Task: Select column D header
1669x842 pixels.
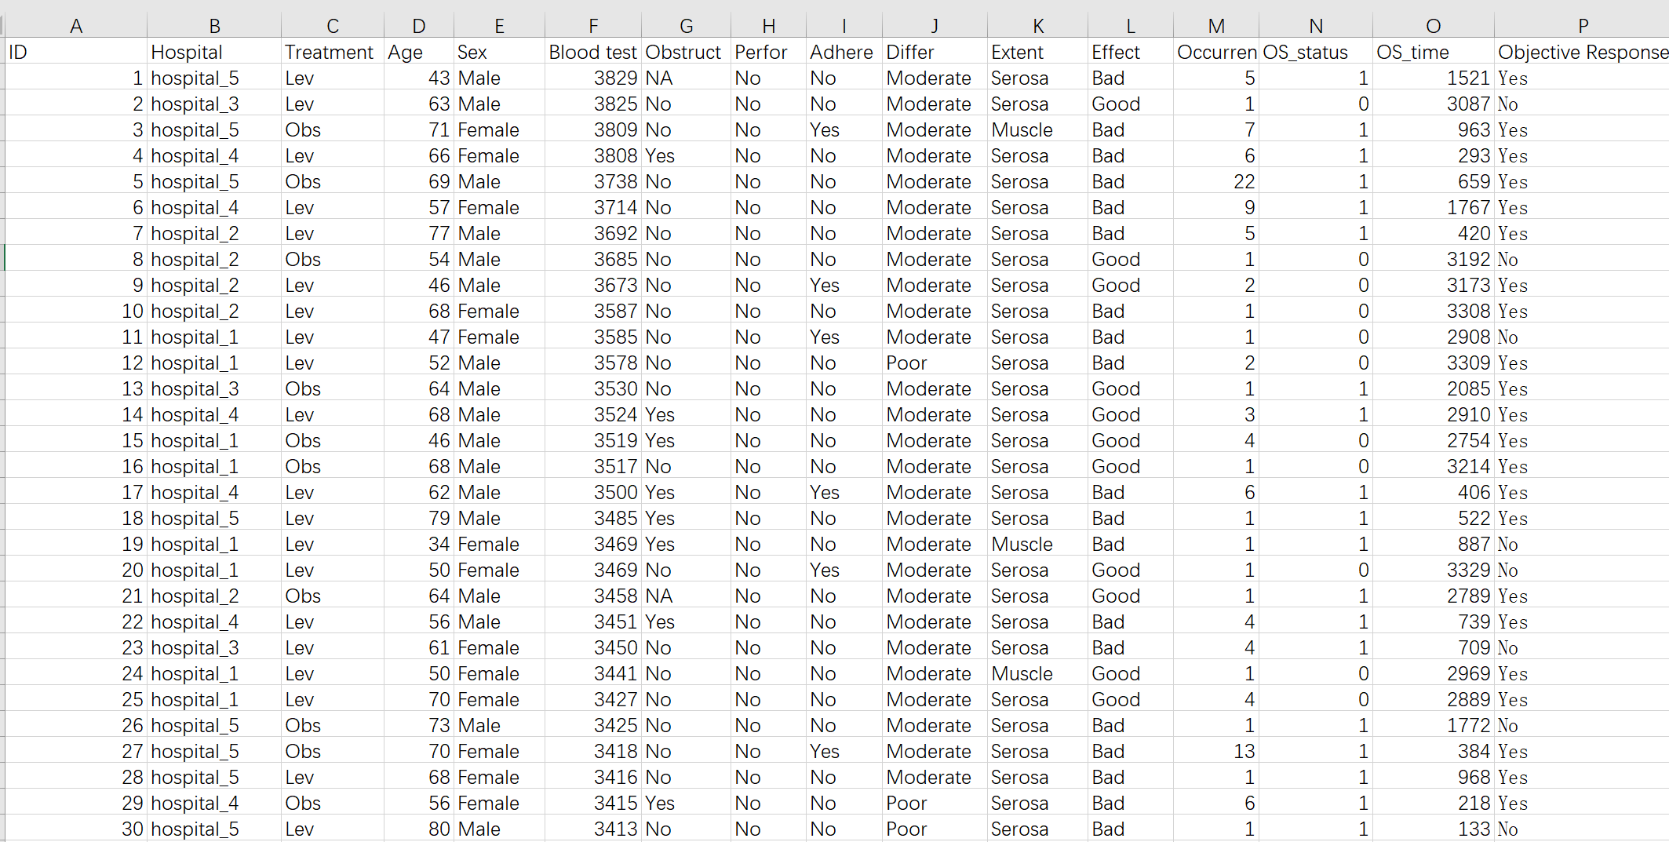Action: coord(419,26)
